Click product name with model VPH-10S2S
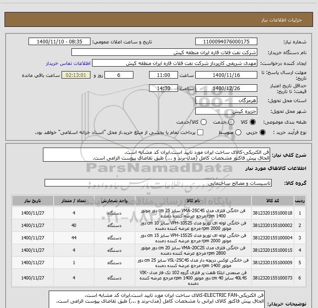The height and width of the screenshot is (308, 318). [193, 226]
